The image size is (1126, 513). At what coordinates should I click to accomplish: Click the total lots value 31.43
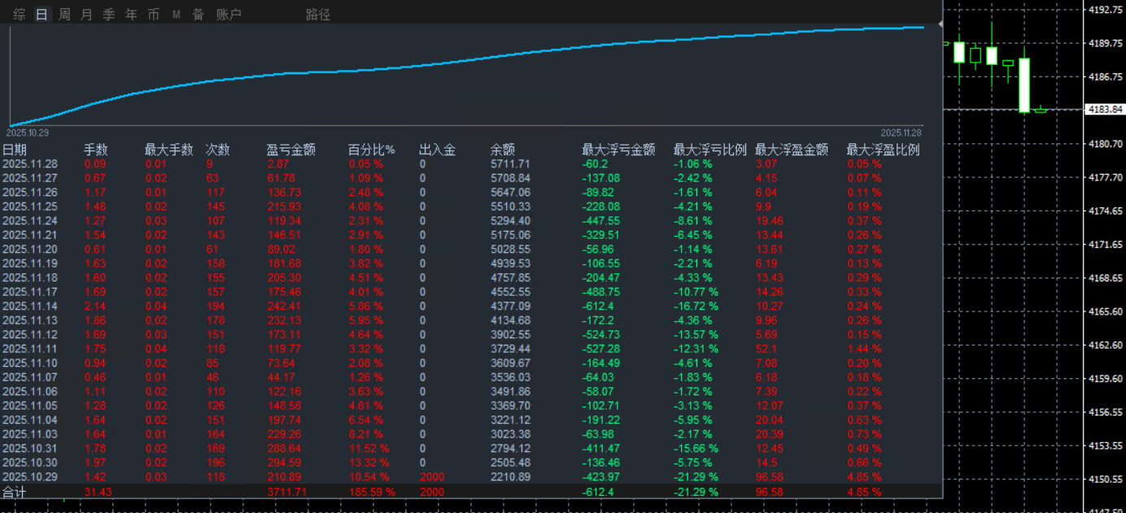coord(98,492)
